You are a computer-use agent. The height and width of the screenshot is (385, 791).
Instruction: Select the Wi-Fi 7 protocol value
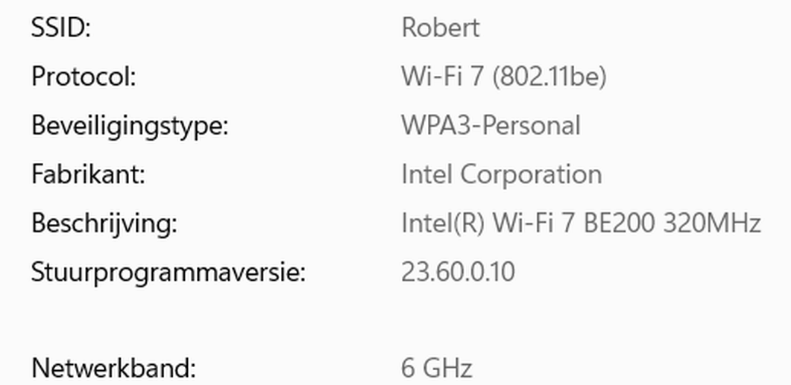coord(504,77)
